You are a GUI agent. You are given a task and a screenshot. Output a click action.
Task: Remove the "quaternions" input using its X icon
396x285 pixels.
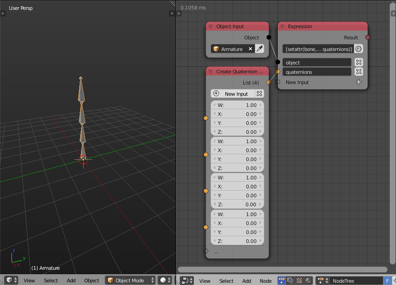[x=358, y=72]
